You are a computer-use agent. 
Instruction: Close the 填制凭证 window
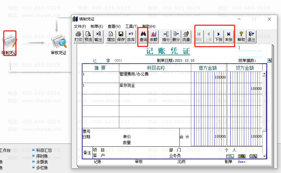point(269,19)
